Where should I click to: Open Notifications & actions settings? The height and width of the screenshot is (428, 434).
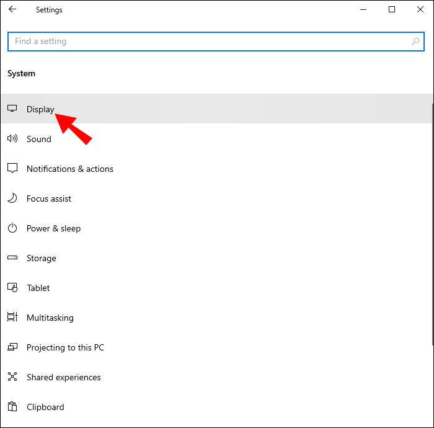pos(70,169)
